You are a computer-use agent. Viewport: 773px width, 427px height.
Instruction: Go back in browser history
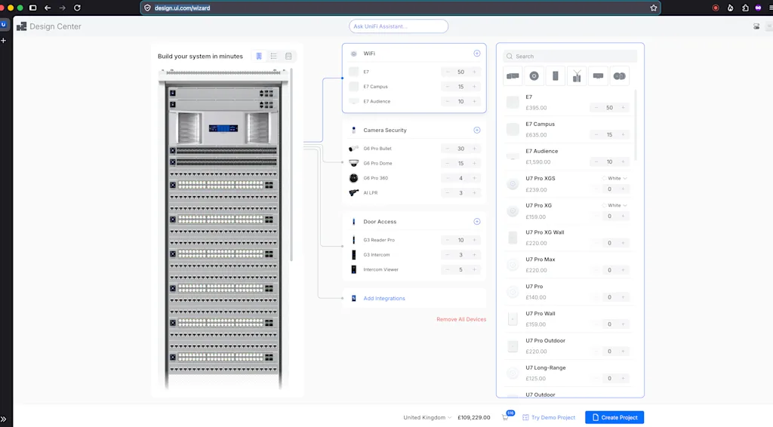click(48, 8)
